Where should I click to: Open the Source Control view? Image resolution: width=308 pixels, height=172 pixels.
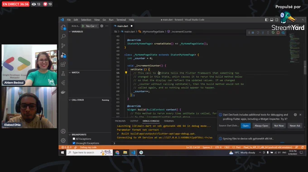[63, 46]
